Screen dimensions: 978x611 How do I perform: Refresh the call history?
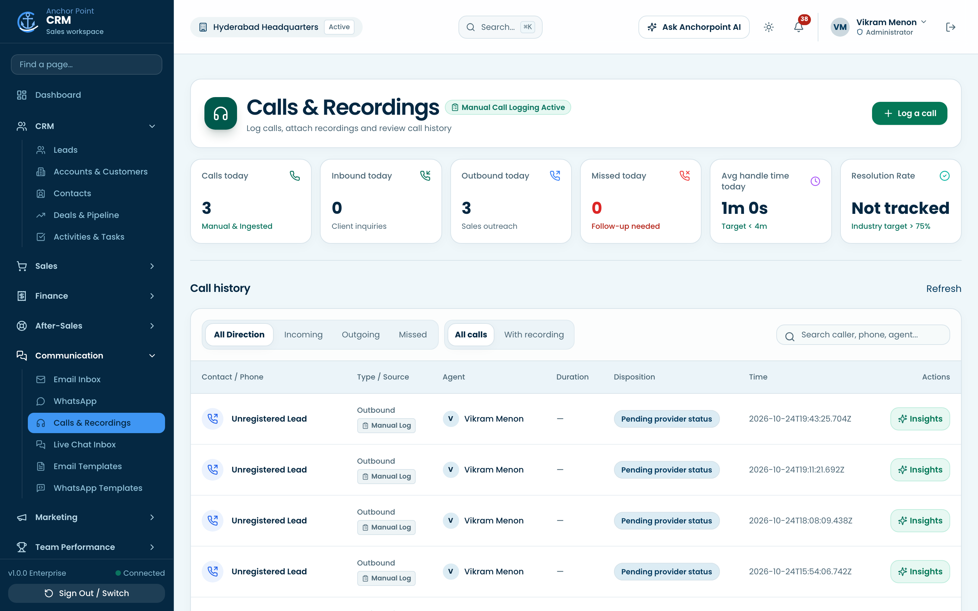[944, 289]
